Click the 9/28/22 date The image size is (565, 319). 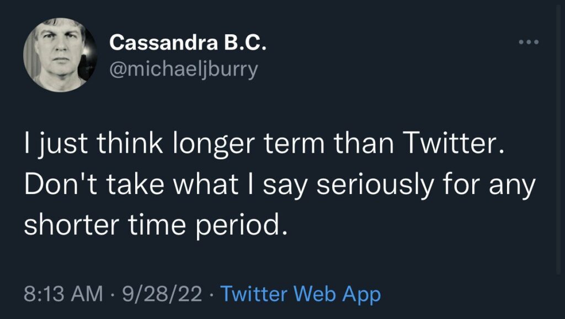pos(162,294)
